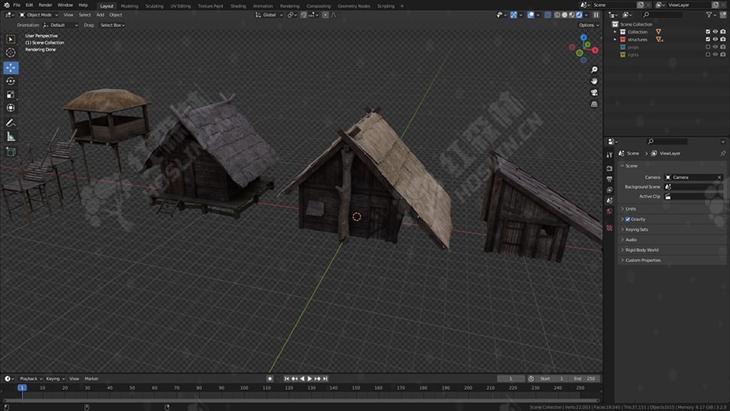Click the viewport Options button

click(x=588, y=25)
